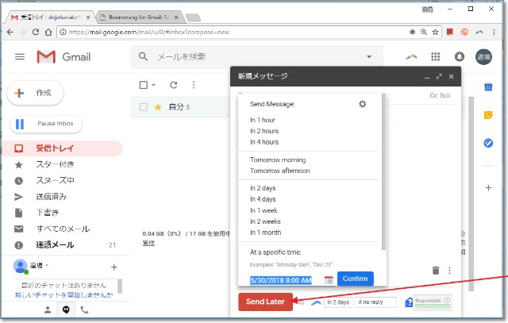Expand the search options dropdown arrow
Viewport: 508px width, 323px height.
(368, 57)
